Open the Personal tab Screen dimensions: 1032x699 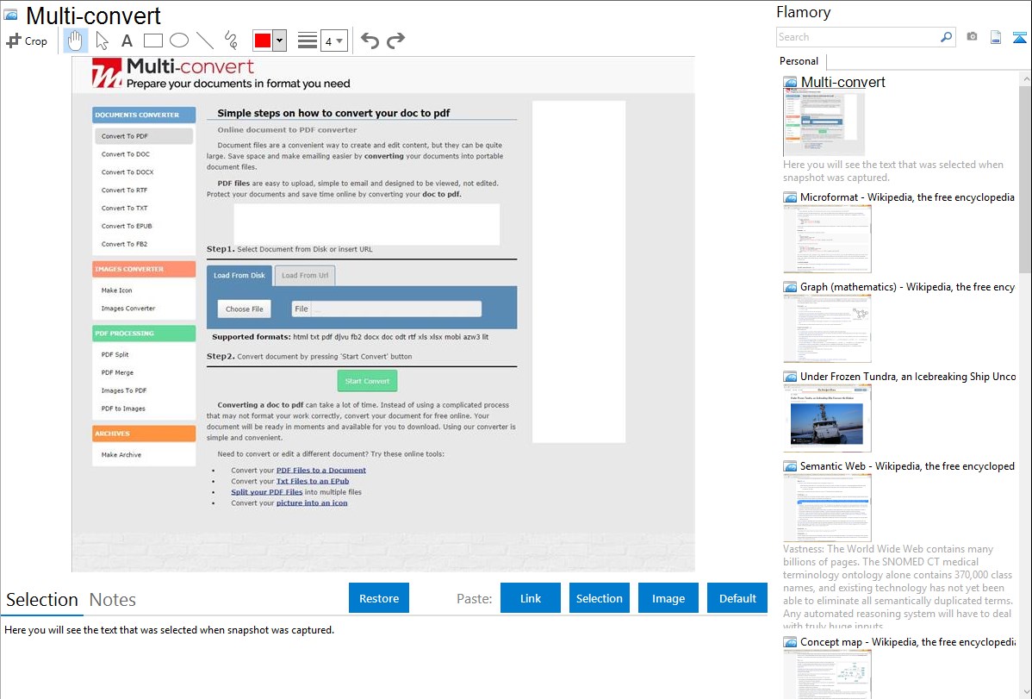tap(799, 61)
